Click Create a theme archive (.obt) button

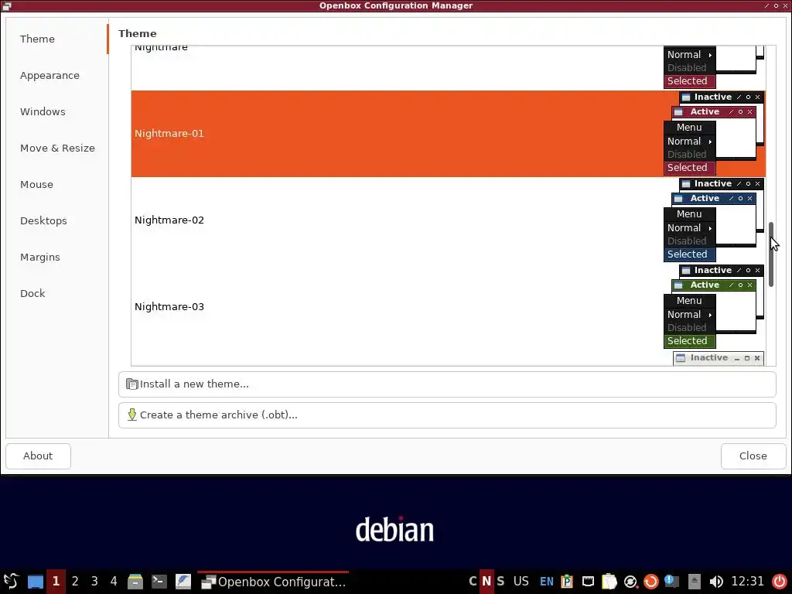point(447,415)
